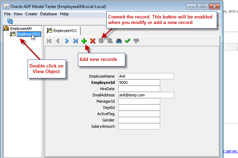Open the Help menu
Image resolution: width=238 pixels, height=158 pixels.
coord(64,14)
